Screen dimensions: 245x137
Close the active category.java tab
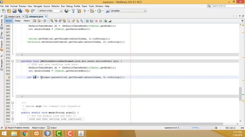pyautogui.click(x=46, y=16)
